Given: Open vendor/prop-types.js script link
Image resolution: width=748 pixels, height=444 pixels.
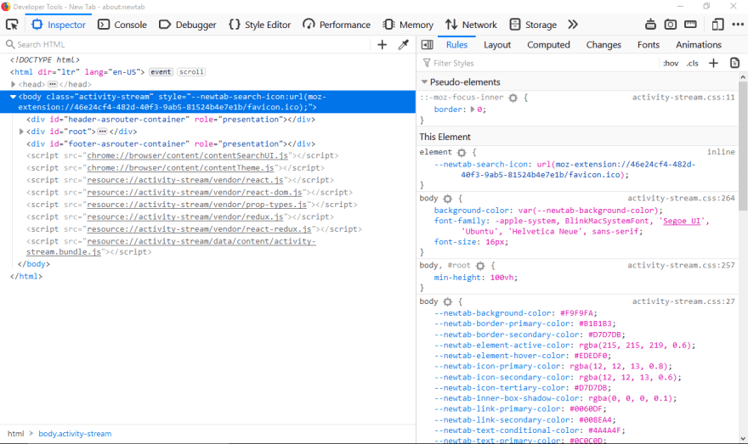Looking at the screenshot, I should point(197,205).
